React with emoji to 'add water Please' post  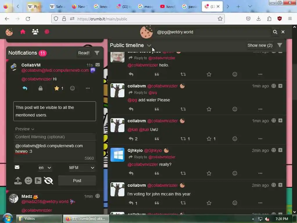(235, 109)
